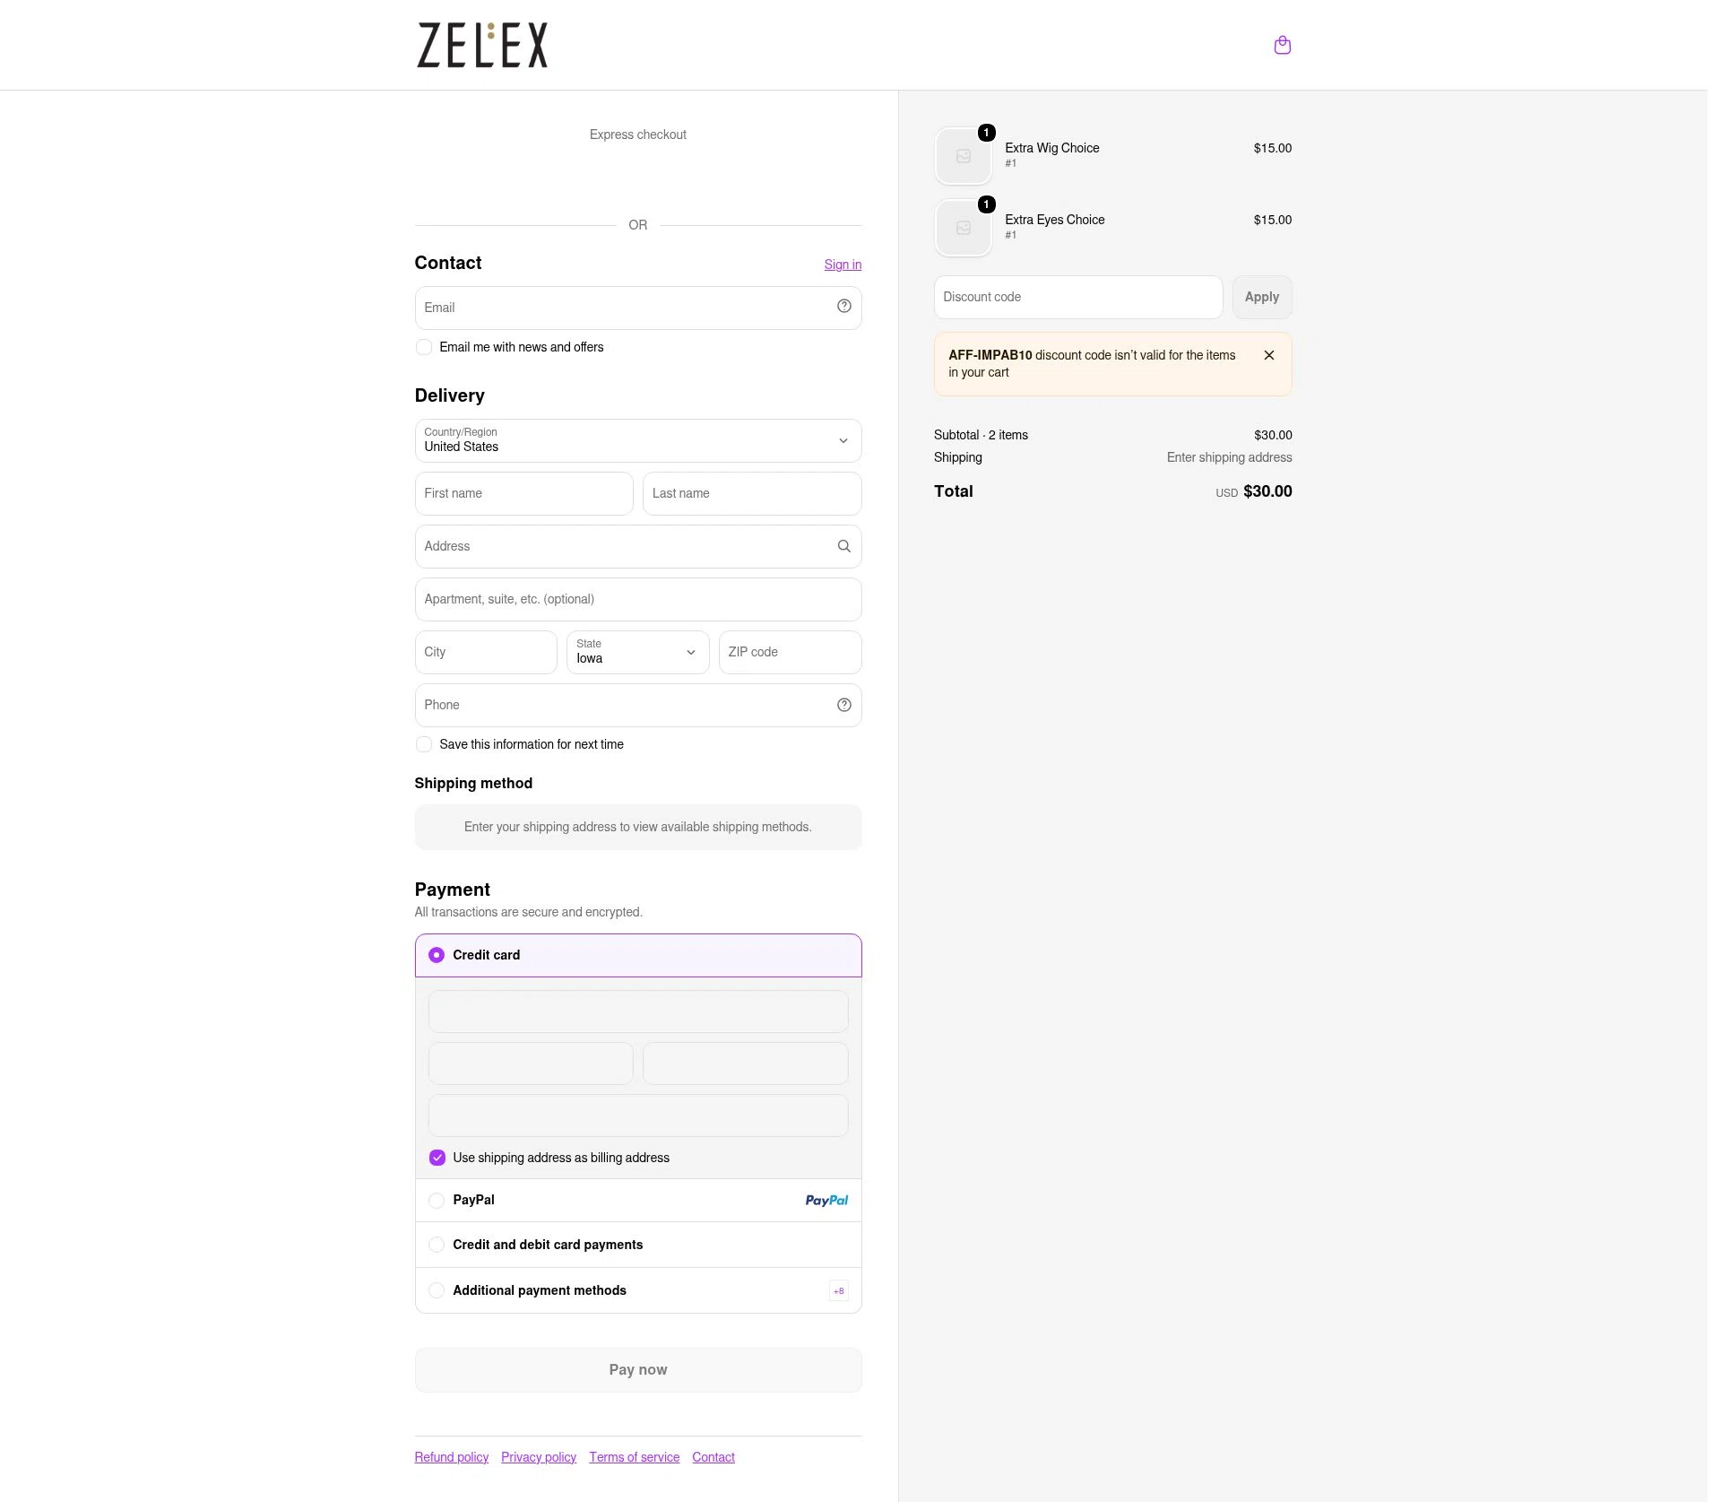Click the Phone field help icon
The image size is (1721, 1502).
coord(843,705)
